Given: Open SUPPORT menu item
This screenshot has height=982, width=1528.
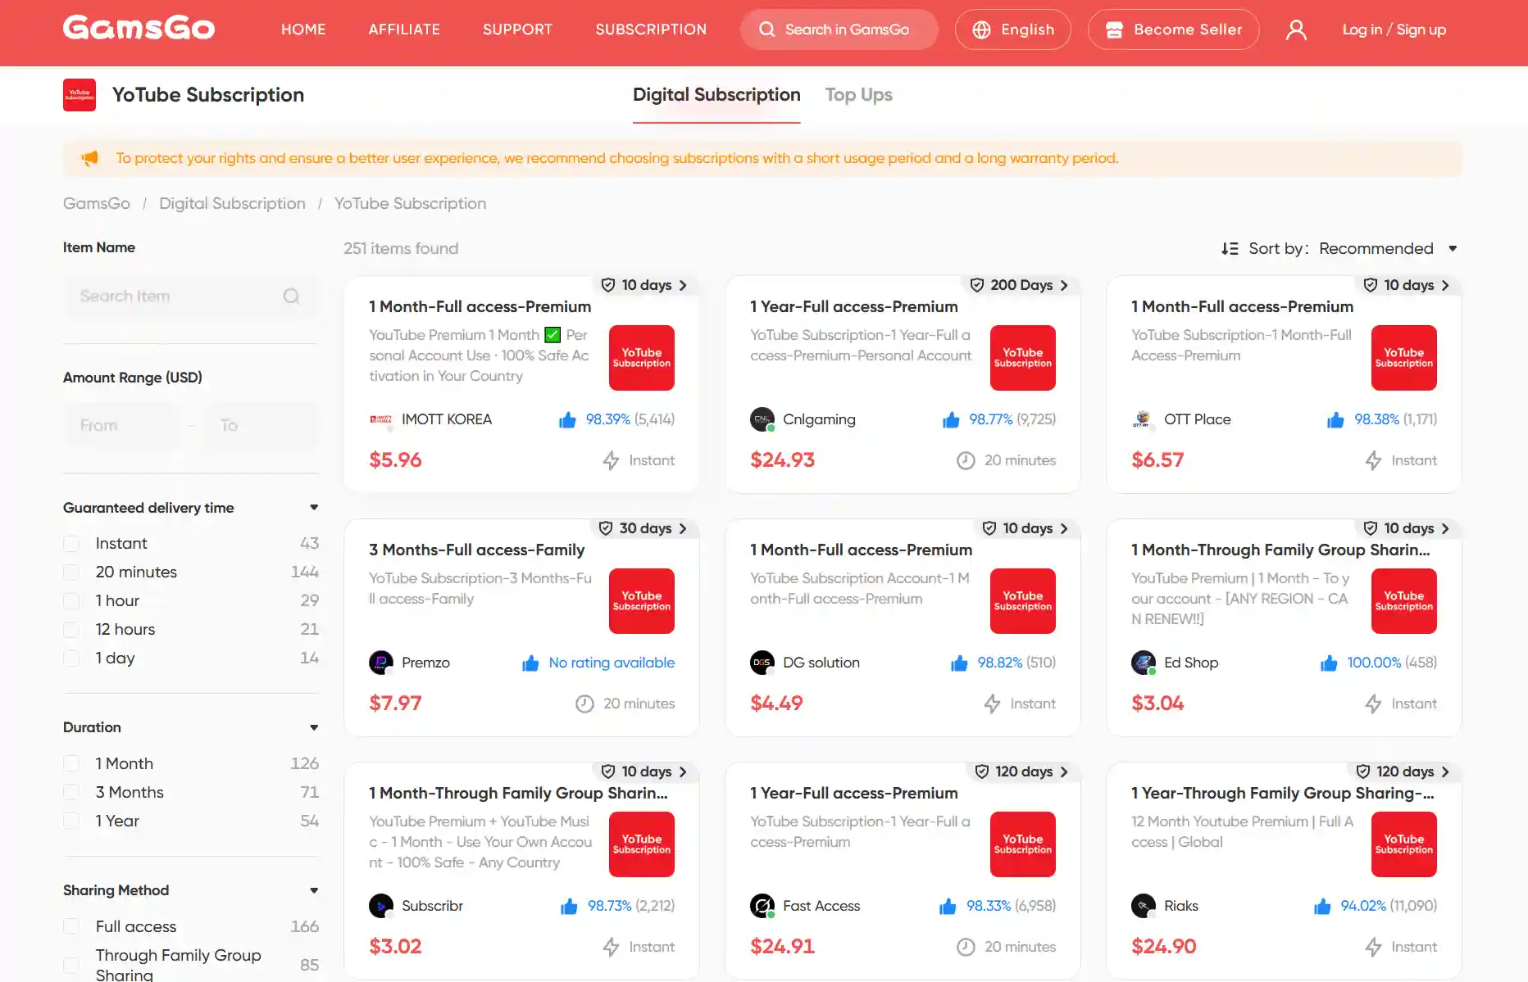Looking at the screenshot, I should click(x=518, y=29).
